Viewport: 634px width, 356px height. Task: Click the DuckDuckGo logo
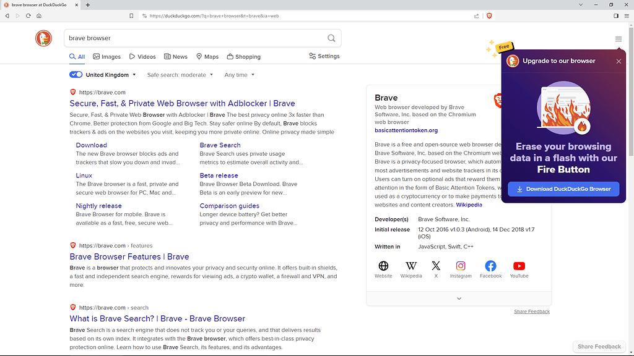pyautogui.click(x=43, y=38)
